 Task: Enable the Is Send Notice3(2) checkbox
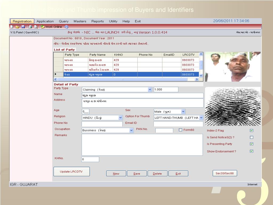click(252, 137)
